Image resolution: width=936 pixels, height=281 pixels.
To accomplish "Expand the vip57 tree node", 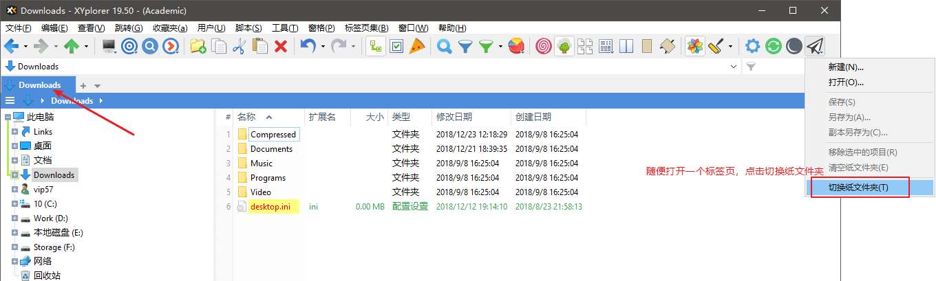I will point(14,189).
